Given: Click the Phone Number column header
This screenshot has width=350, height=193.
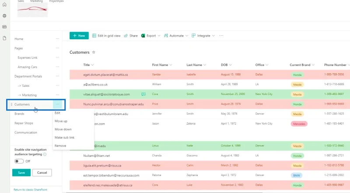Looking at the screenshot, I should tap(335, 65).
